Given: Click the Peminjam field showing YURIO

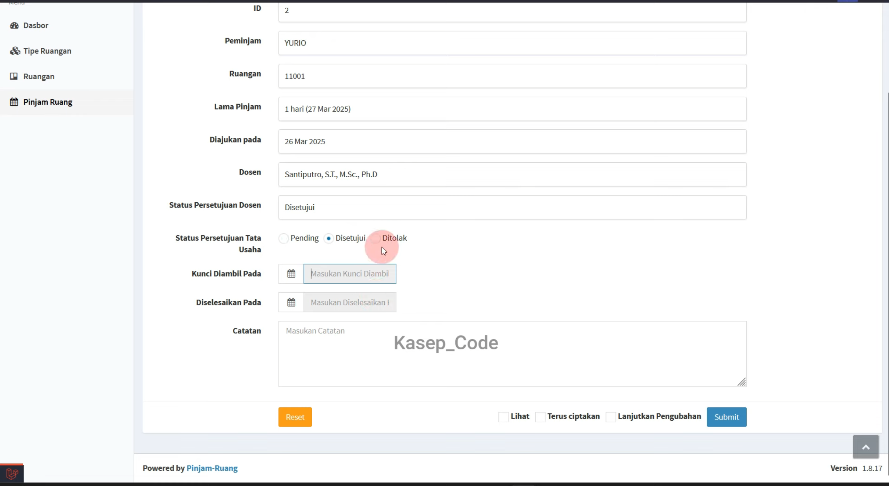Looking at the screenshot, I should [x=512, y=43].
